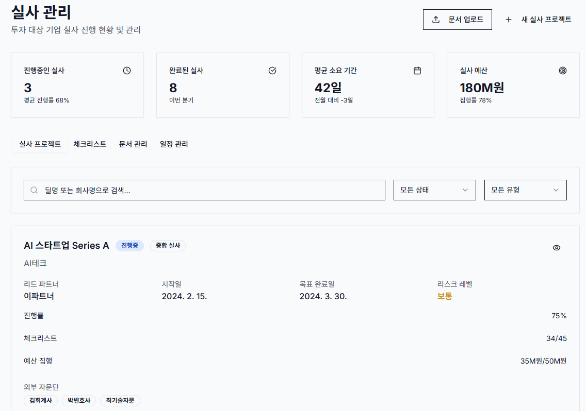Select the 실사 프로젝트 tab
This screenshot has width=586, height=411.
[x=40, y=144]
